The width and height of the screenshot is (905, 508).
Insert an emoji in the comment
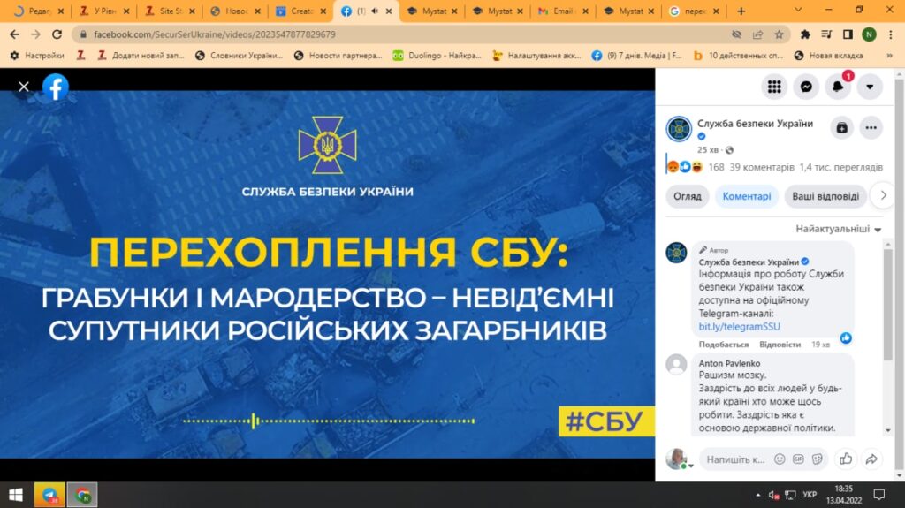tap(780, 459)
